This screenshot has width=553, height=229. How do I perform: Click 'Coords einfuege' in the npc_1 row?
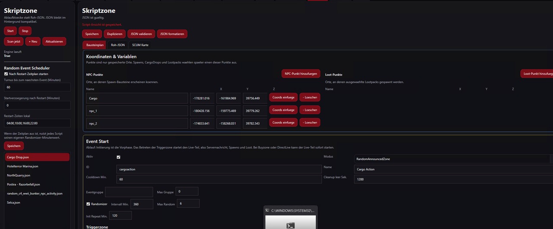click(283, 110)
